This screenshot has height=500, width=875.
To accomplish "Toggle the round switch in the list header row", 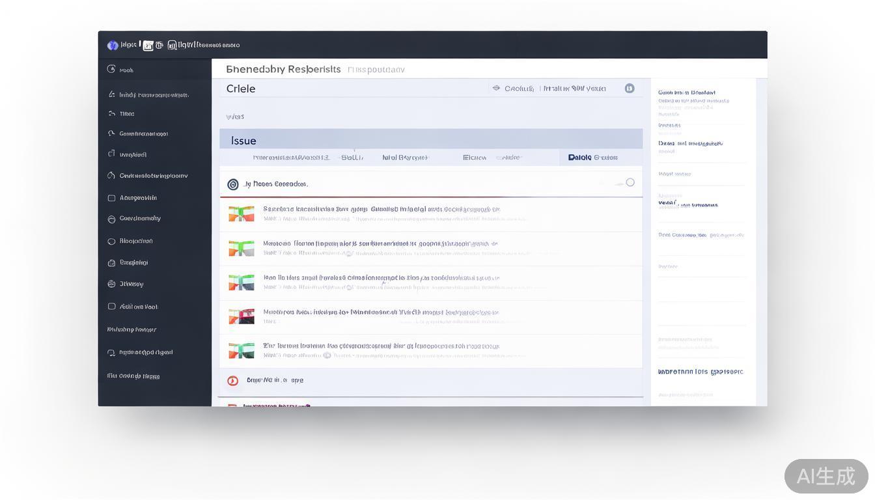I will click(x=630, y=182).
